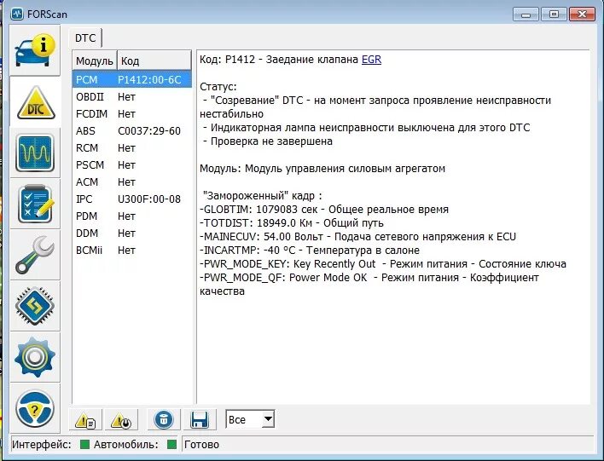Click the MAINECUV 54.00 Вольт line
604x461 pixels.
coord(357,237)
